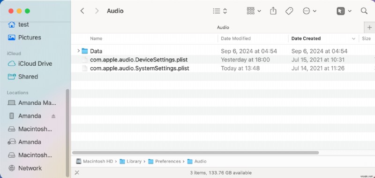The width and height of the screenshot is (375, 178).
Task: Click the iCloud section heading
Action: click(14, 54)
